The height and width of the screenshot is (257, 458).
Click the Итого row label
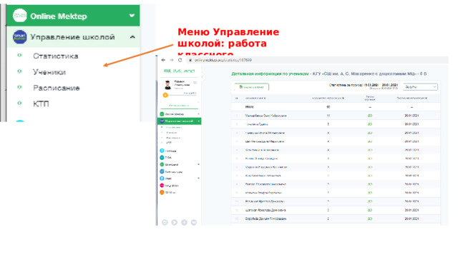pyautogui.click(x=249, y=107)
